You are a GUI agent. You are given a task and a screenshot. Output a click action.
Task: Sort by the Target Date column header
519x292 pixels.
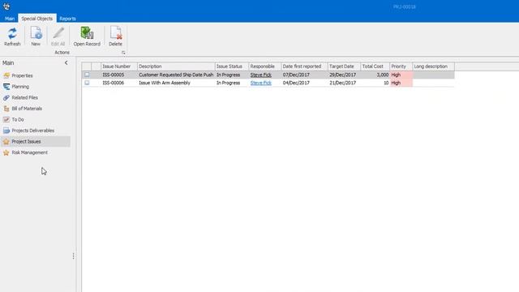click(x=344, y=67)
